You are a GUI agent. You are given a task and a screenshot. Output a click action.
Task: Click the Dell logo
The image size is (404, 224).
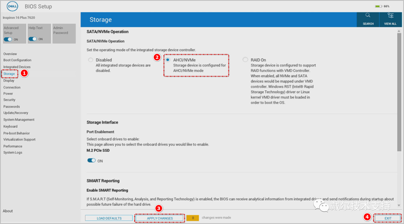[x=12, y=6]
